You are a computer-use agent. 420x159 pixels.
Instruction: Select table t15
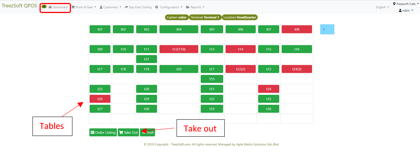(x=269, y=49)
